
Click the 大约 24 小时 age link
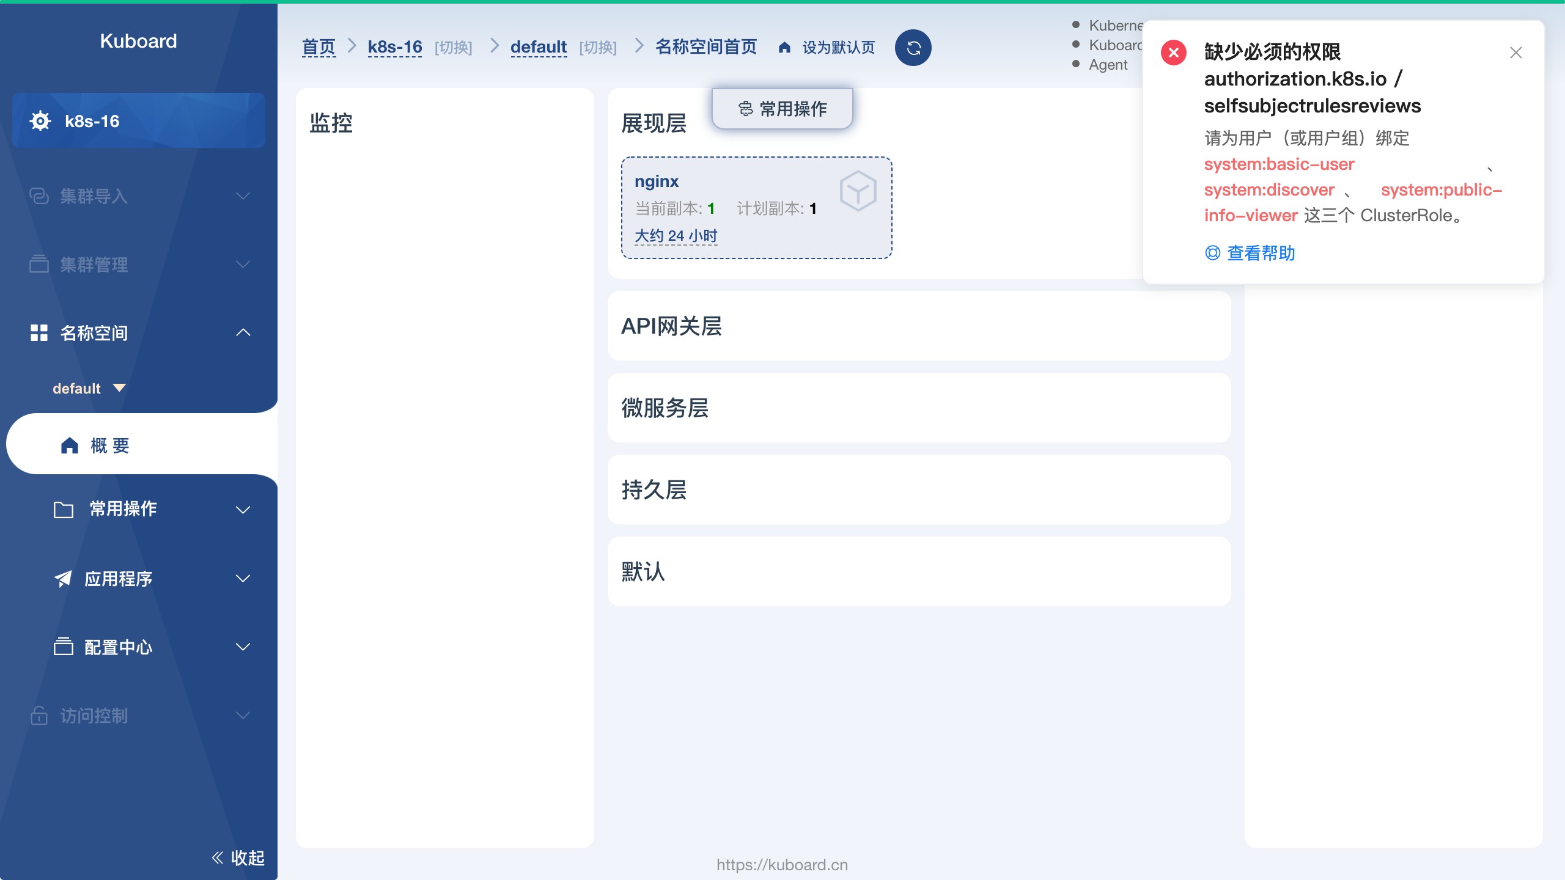point(676,236)
